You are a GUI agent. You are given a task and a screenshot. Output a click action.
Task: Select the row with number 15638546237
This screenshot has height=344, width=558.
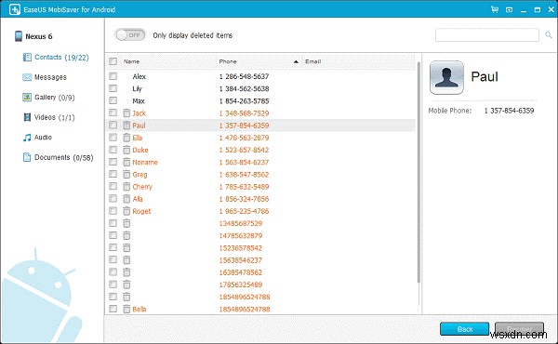click(x=260, y=260)
